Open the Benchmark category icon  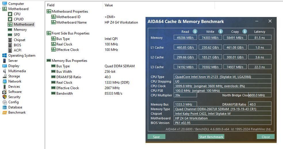[4, 112]
